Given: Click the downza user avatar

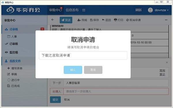Looking at the screenshot, I should coord(150,10).
